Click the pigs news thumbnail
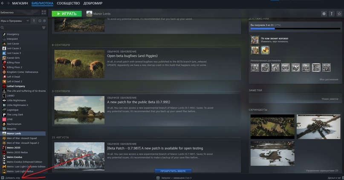The width and height of the screenshot is (344, 180). point(79,64)
